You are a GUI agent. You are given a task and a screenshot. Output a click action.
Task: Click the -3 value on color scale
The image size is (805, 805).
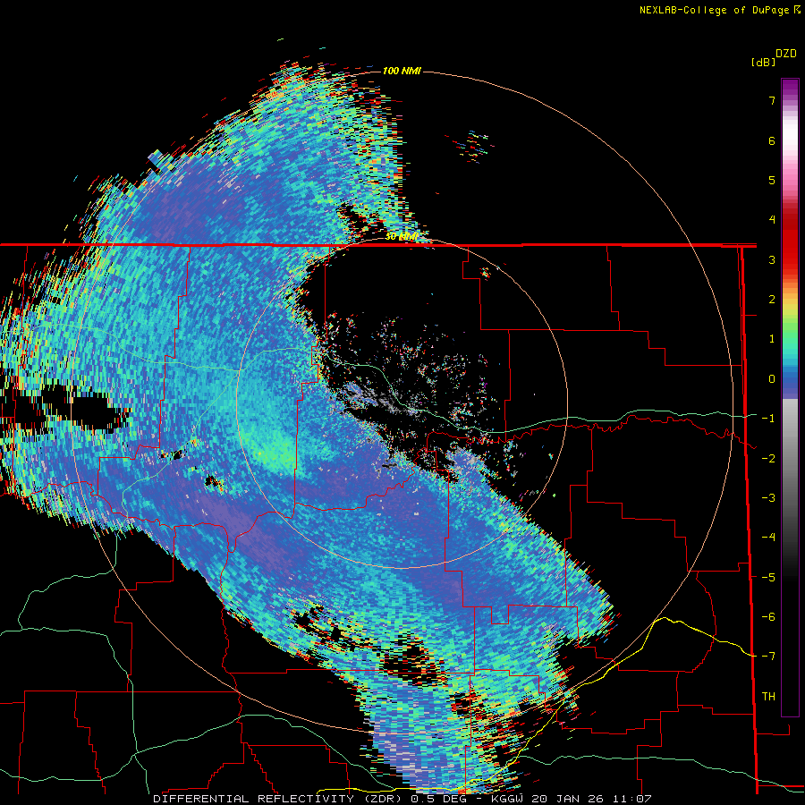tap(768, 498)
